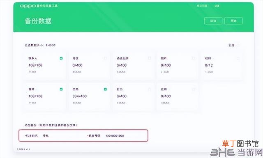Click the 机主号码 field showing 13010001000
The image size is (263, 158).
pos(115,136)
